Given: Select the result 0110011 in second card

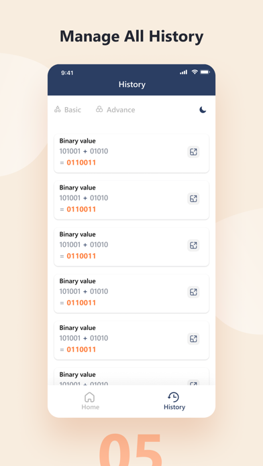Looking at the screenshot, I should point(81,209).
